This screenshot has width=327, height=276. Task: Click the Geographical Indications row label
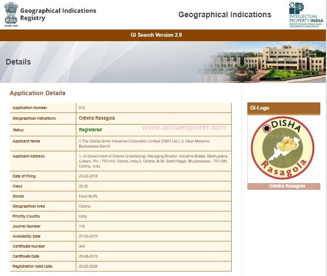[34, 118]
